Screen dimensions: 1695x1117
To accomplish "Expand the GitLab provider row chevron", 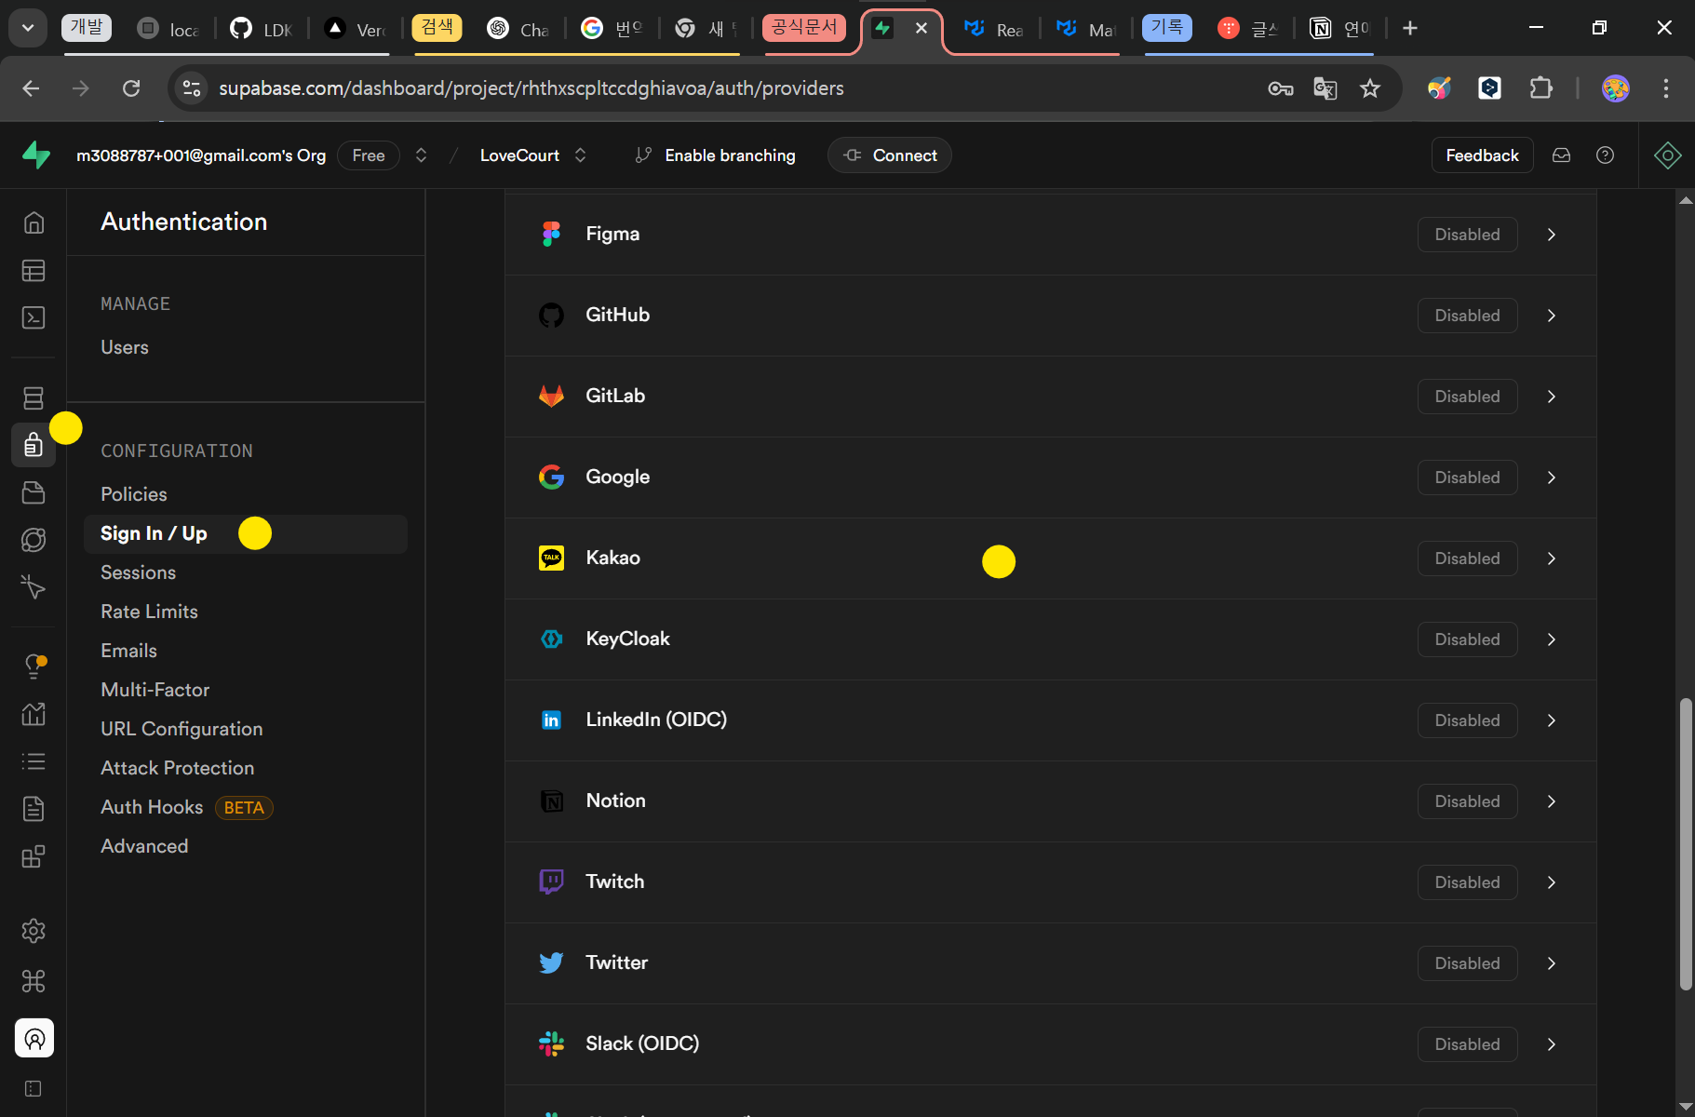I will tap(1552, 397).
